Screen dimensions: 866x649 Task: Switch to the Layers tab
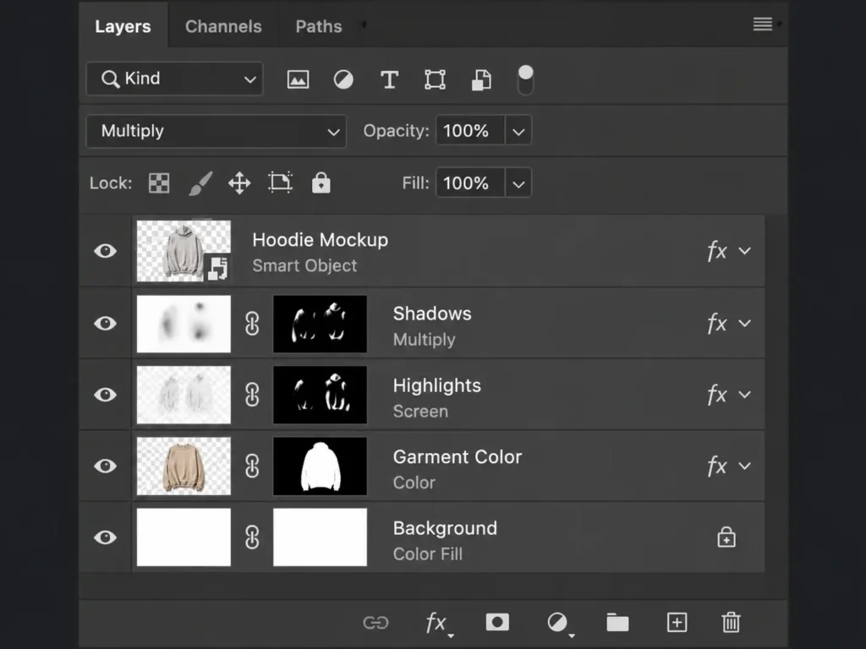(x=123, y=26)
